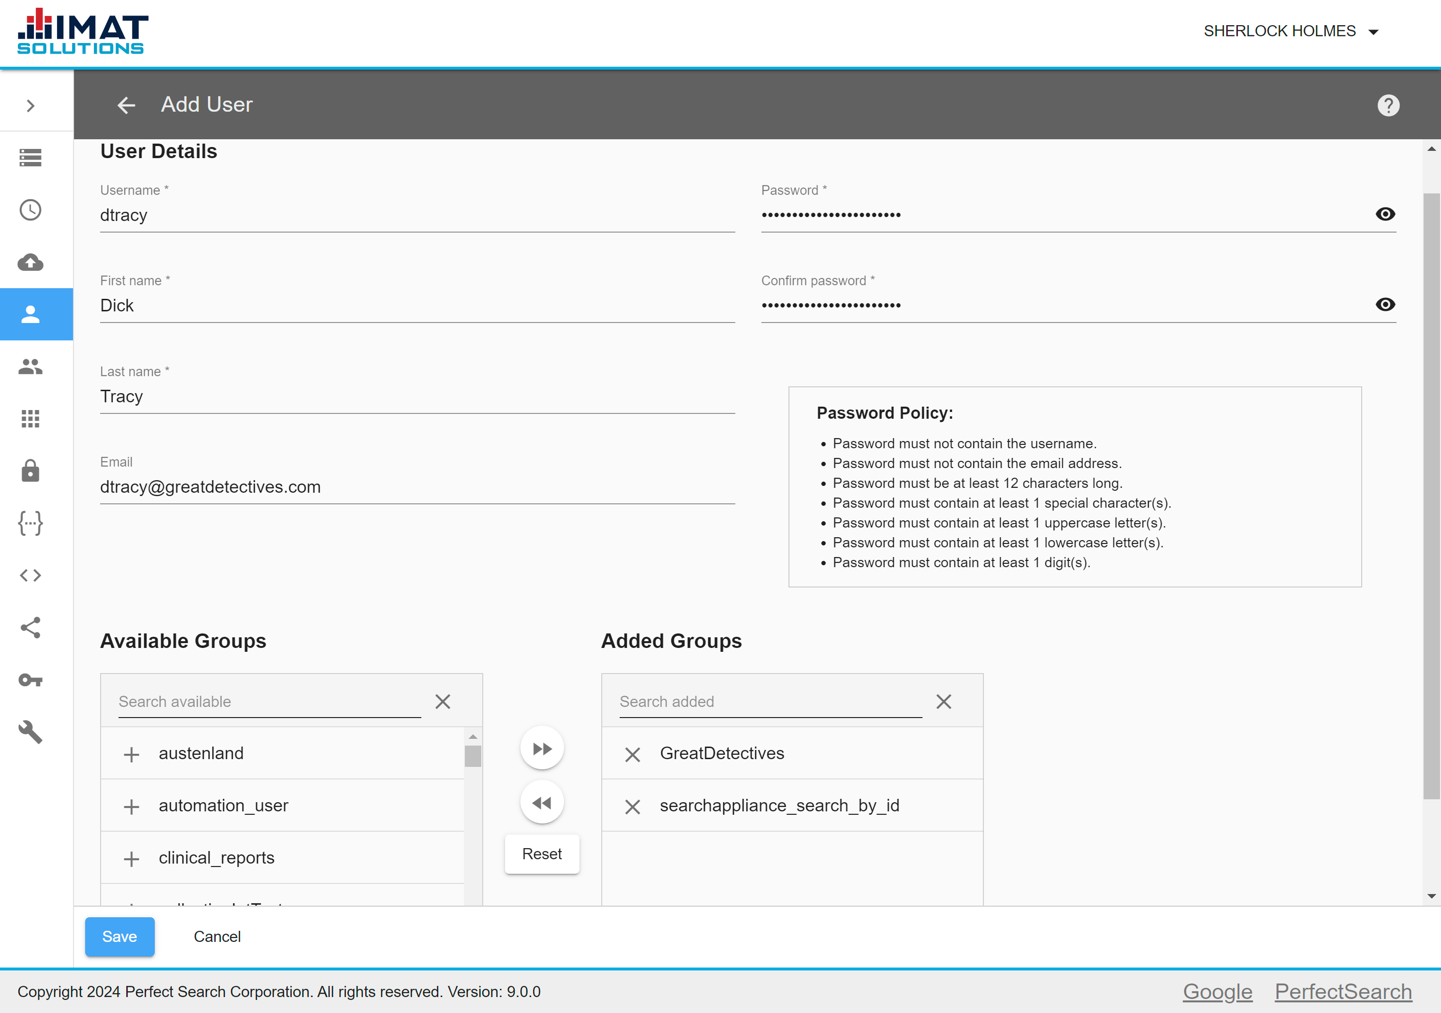Select the automation_user group name text
The width and height of the screenshot is (1441, 1013).
click(223, 806)
